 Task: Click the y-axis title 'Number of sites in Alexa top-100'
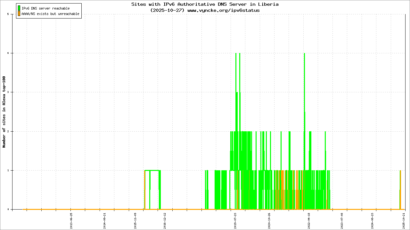(x=4, y=112)
